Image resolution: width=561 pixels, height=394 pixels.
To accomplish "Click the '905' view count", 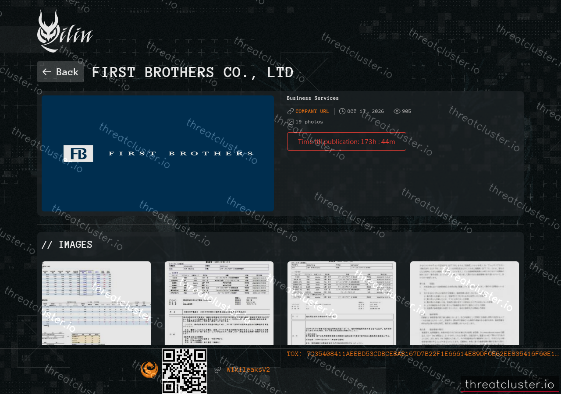I will 407,111.
